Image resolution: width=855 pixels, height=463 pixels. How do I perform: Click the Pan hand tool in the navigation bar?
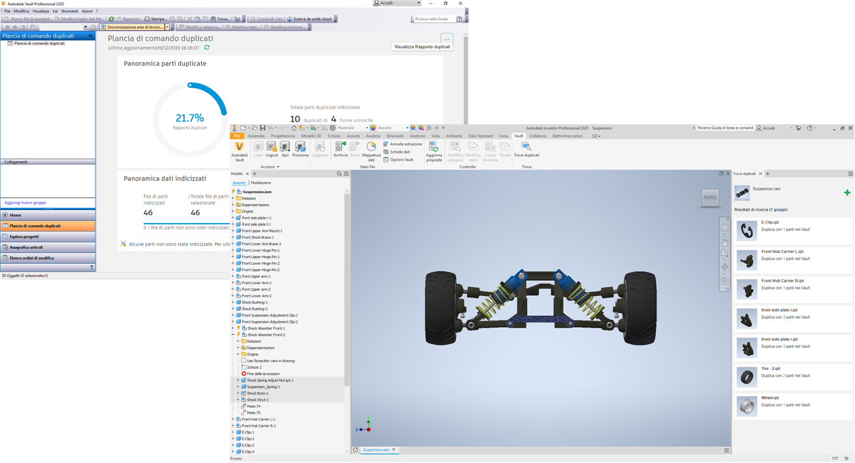coord(724,242)
